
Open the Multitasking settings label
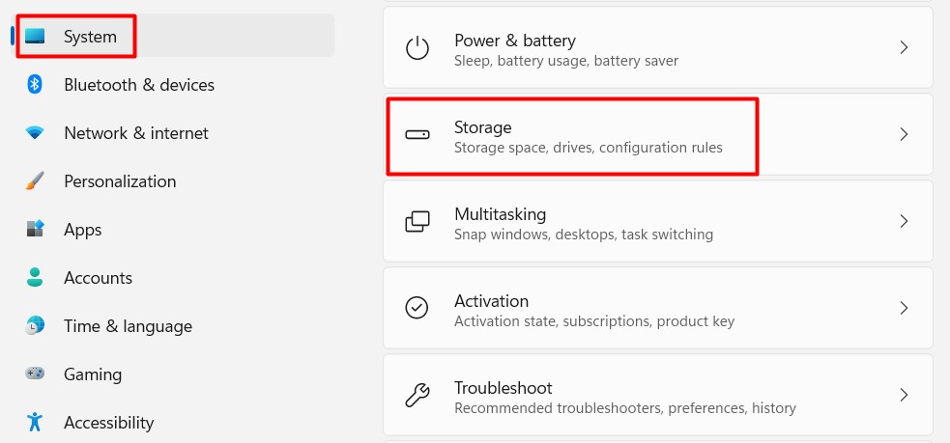pyautogui.click(x=500, y=214)
